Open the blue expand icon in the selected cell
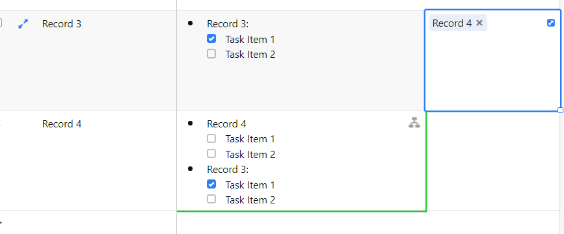Viewport: 564px width, 234px height. pyautogui.click(x=551, y=23)
